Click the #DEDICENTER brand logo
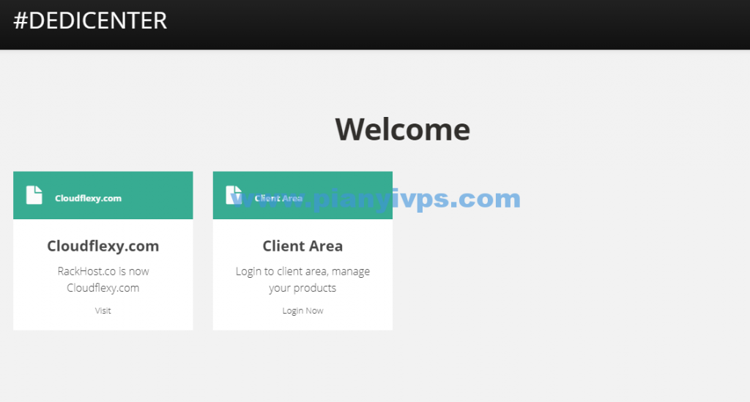 point(90,20)
